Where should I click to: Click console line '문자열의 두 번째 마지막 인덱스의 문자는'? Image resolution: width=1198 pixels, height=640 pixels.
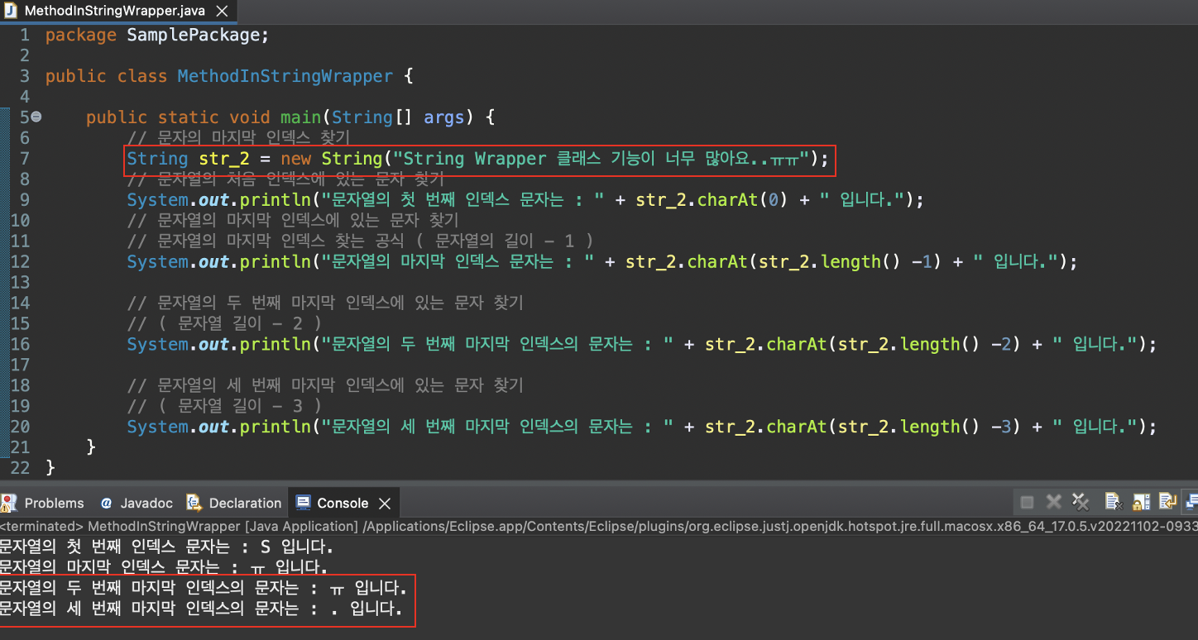[204, 589]
